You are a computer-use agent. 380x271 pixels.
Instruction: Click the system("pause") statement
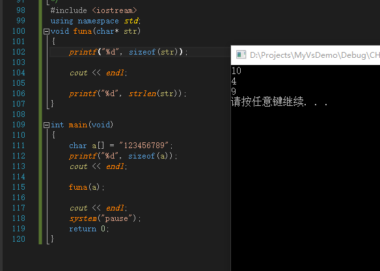click(105, 219)
